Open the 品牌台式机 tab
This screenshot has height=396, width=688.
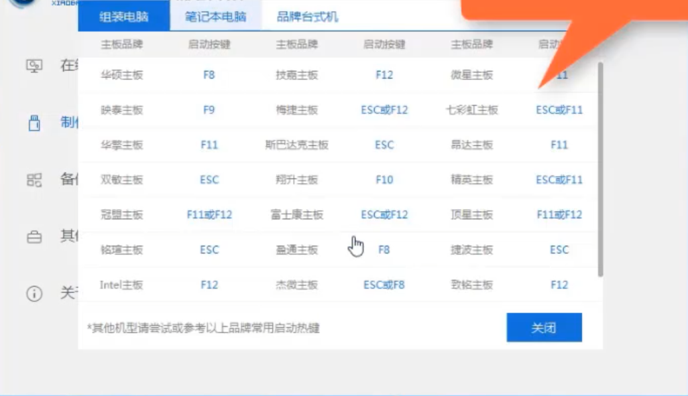coord(308,16)
